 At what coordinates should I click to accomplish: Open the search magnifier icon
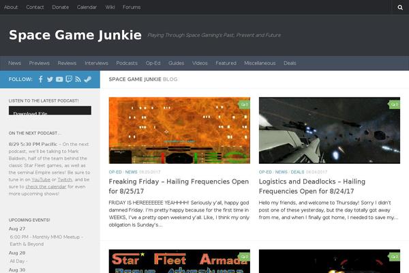(x=400, y=8)
